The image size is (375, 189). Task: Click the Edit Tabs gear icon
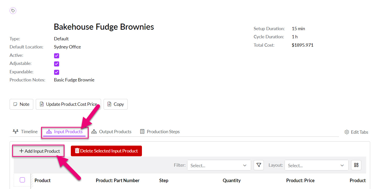coord(347,132)
